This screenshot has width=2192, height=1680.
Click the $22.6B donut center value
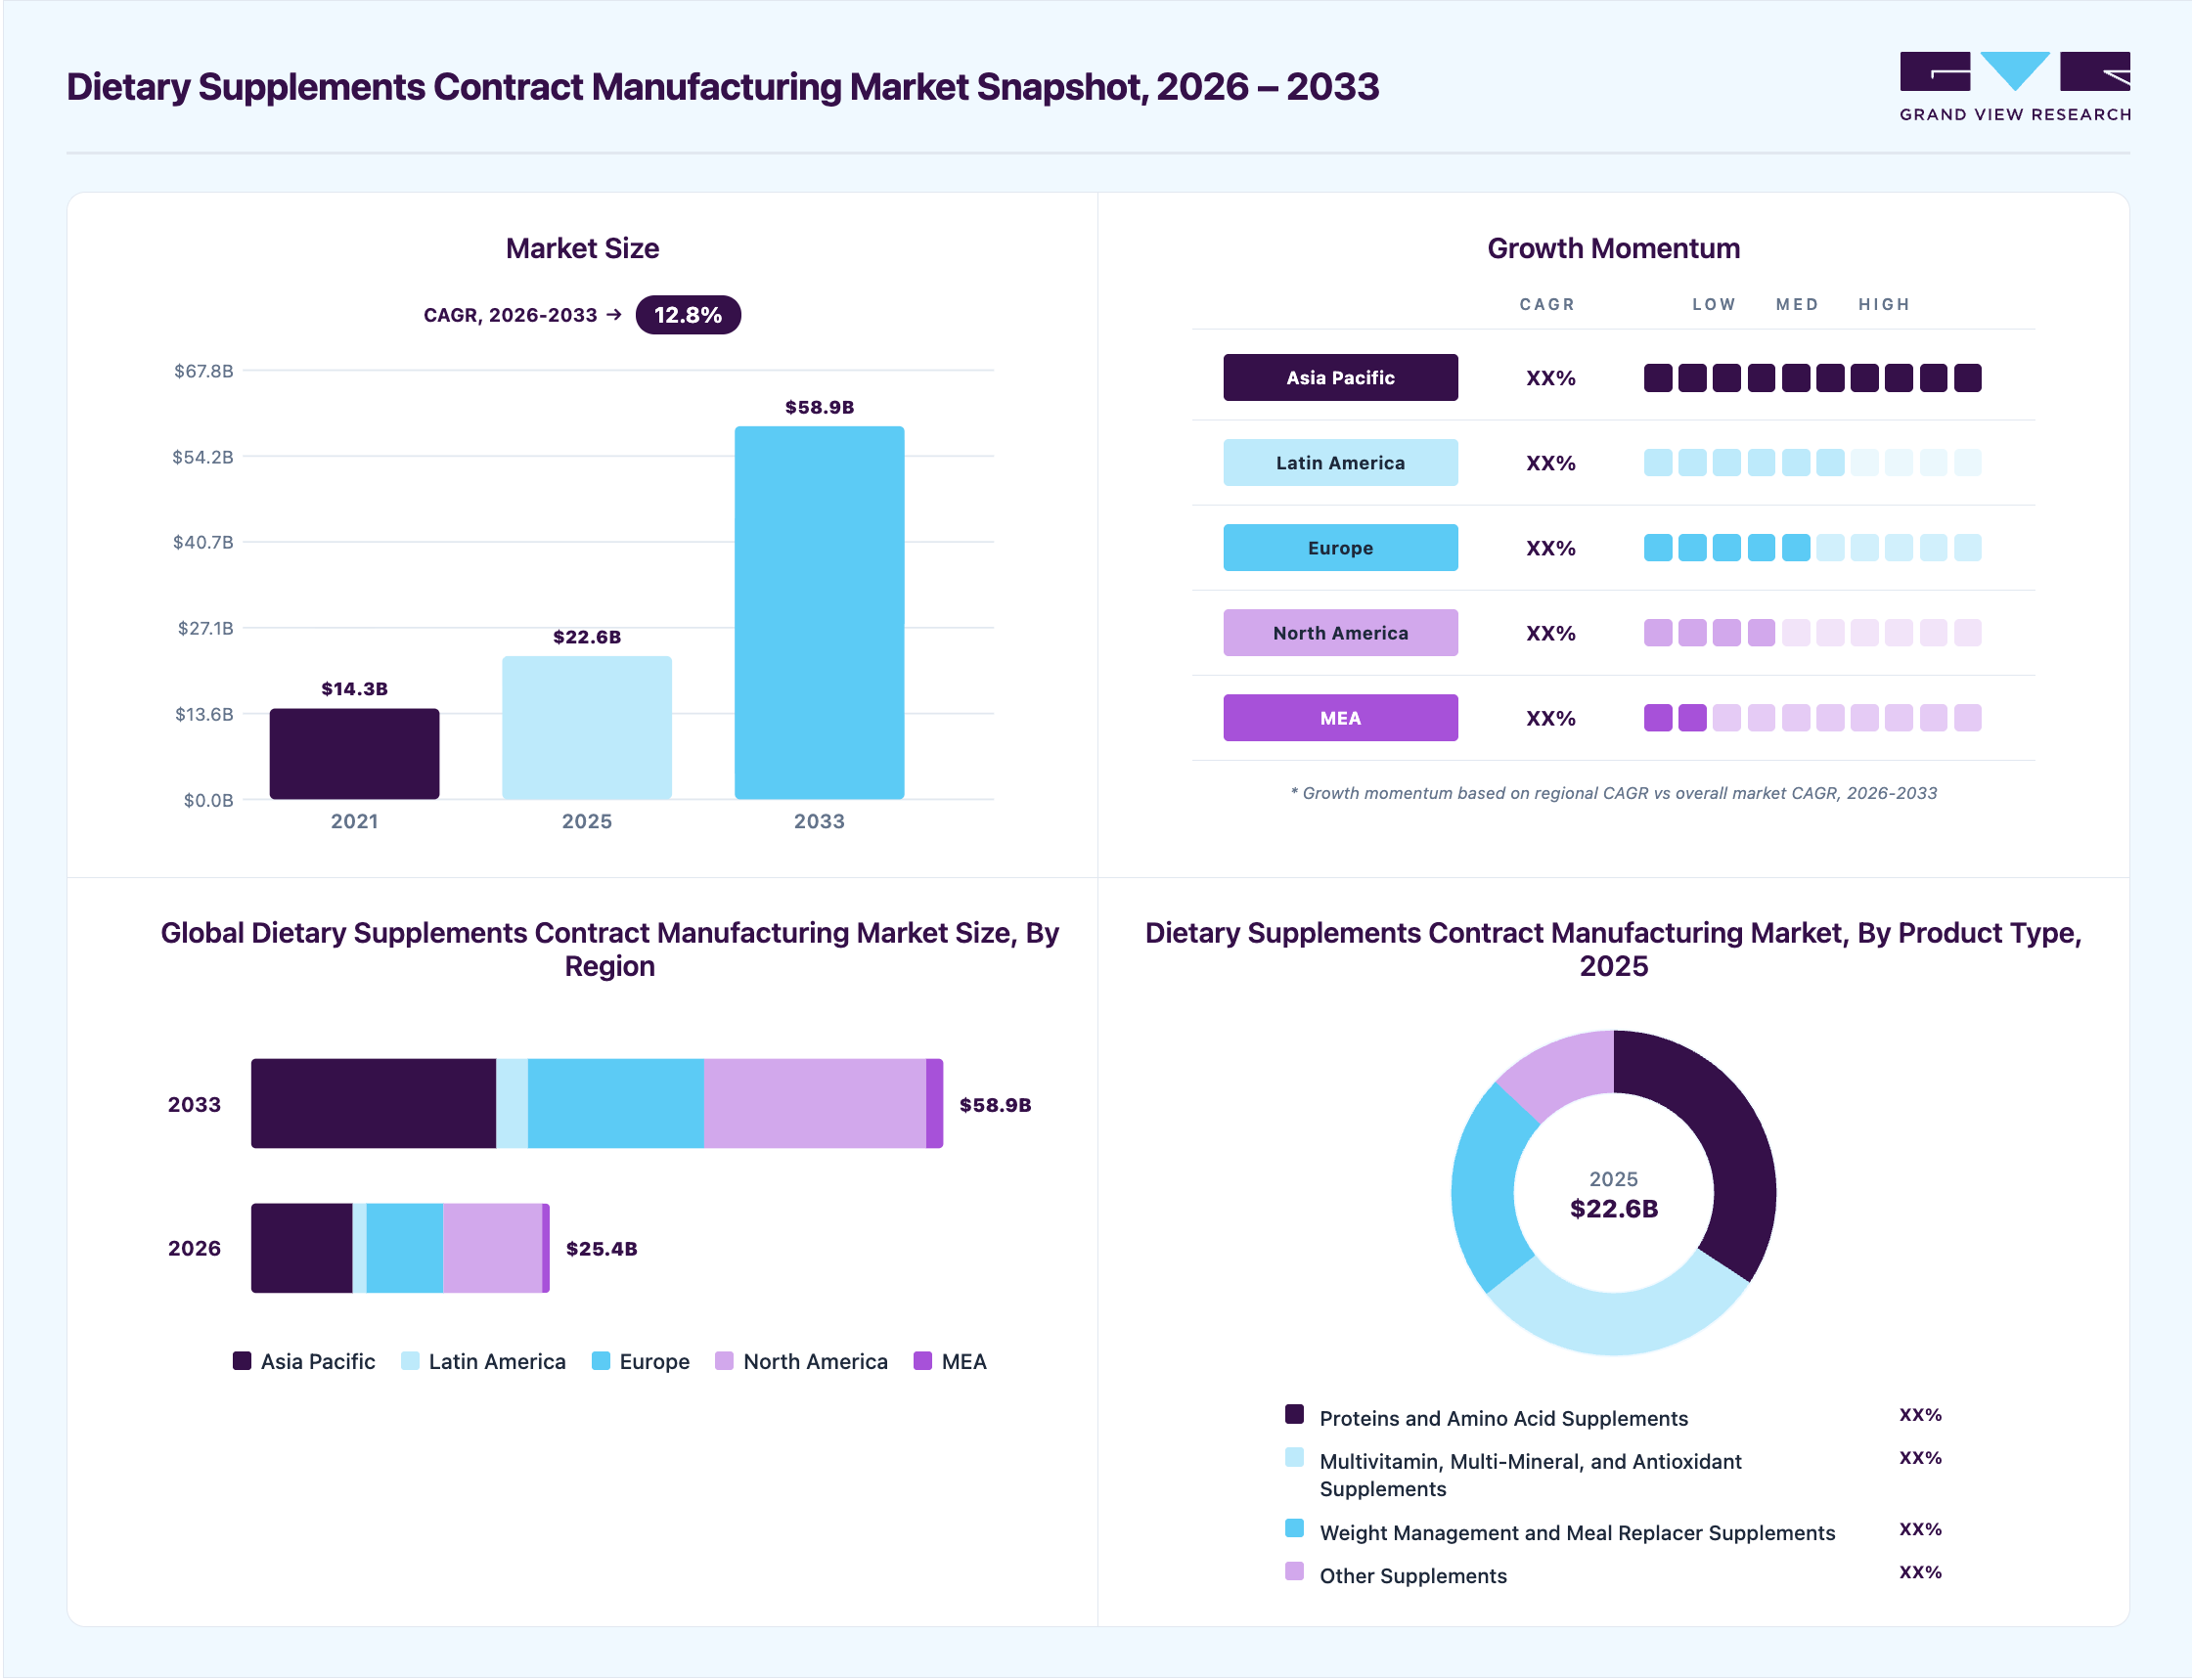1614,1209
